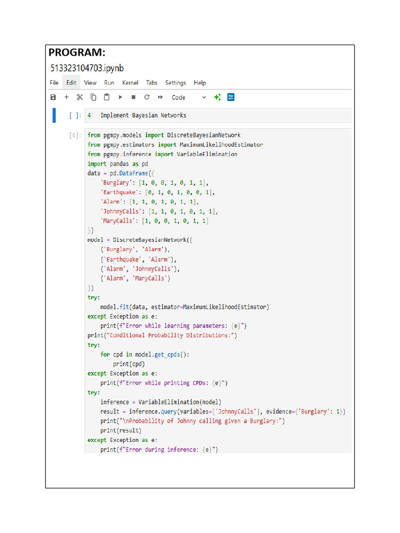Click the 'for cpd in model.get_cpds():' line
Viewport: 400px width, 533px height.
tap(145, 354)
